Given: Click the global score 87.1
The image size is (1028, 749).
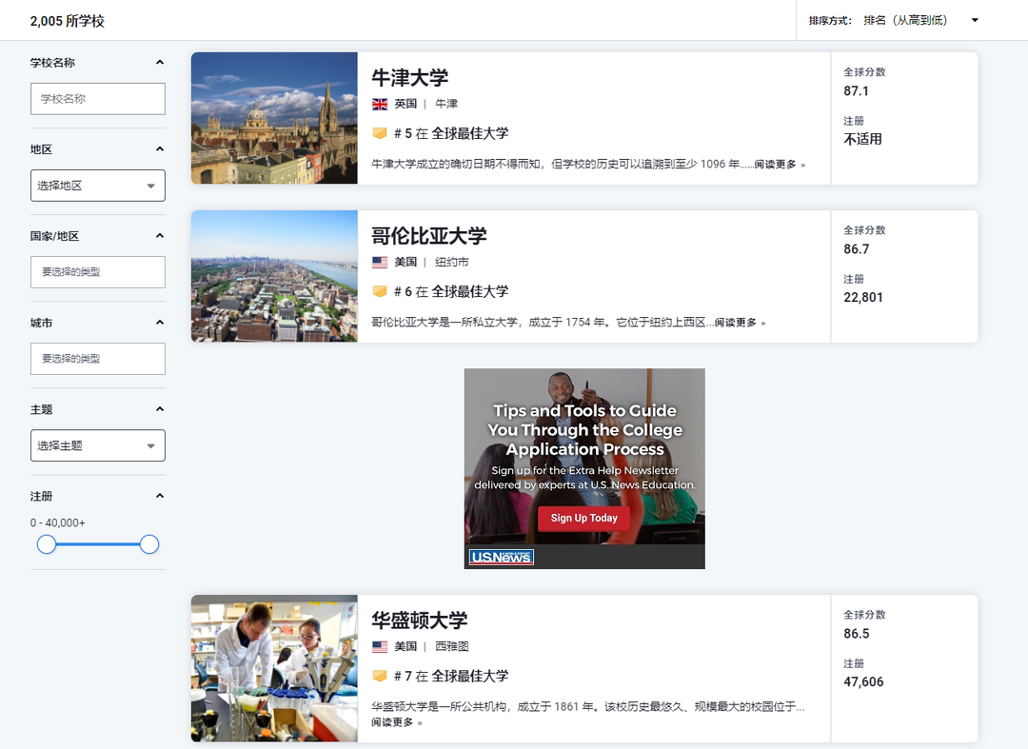Looking at the screenshot, I should click(857, 91).
